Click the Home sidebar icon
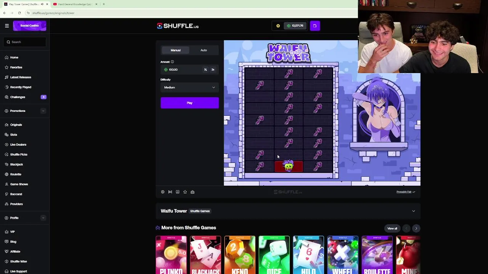488x274 pixels. click(7, 57)
